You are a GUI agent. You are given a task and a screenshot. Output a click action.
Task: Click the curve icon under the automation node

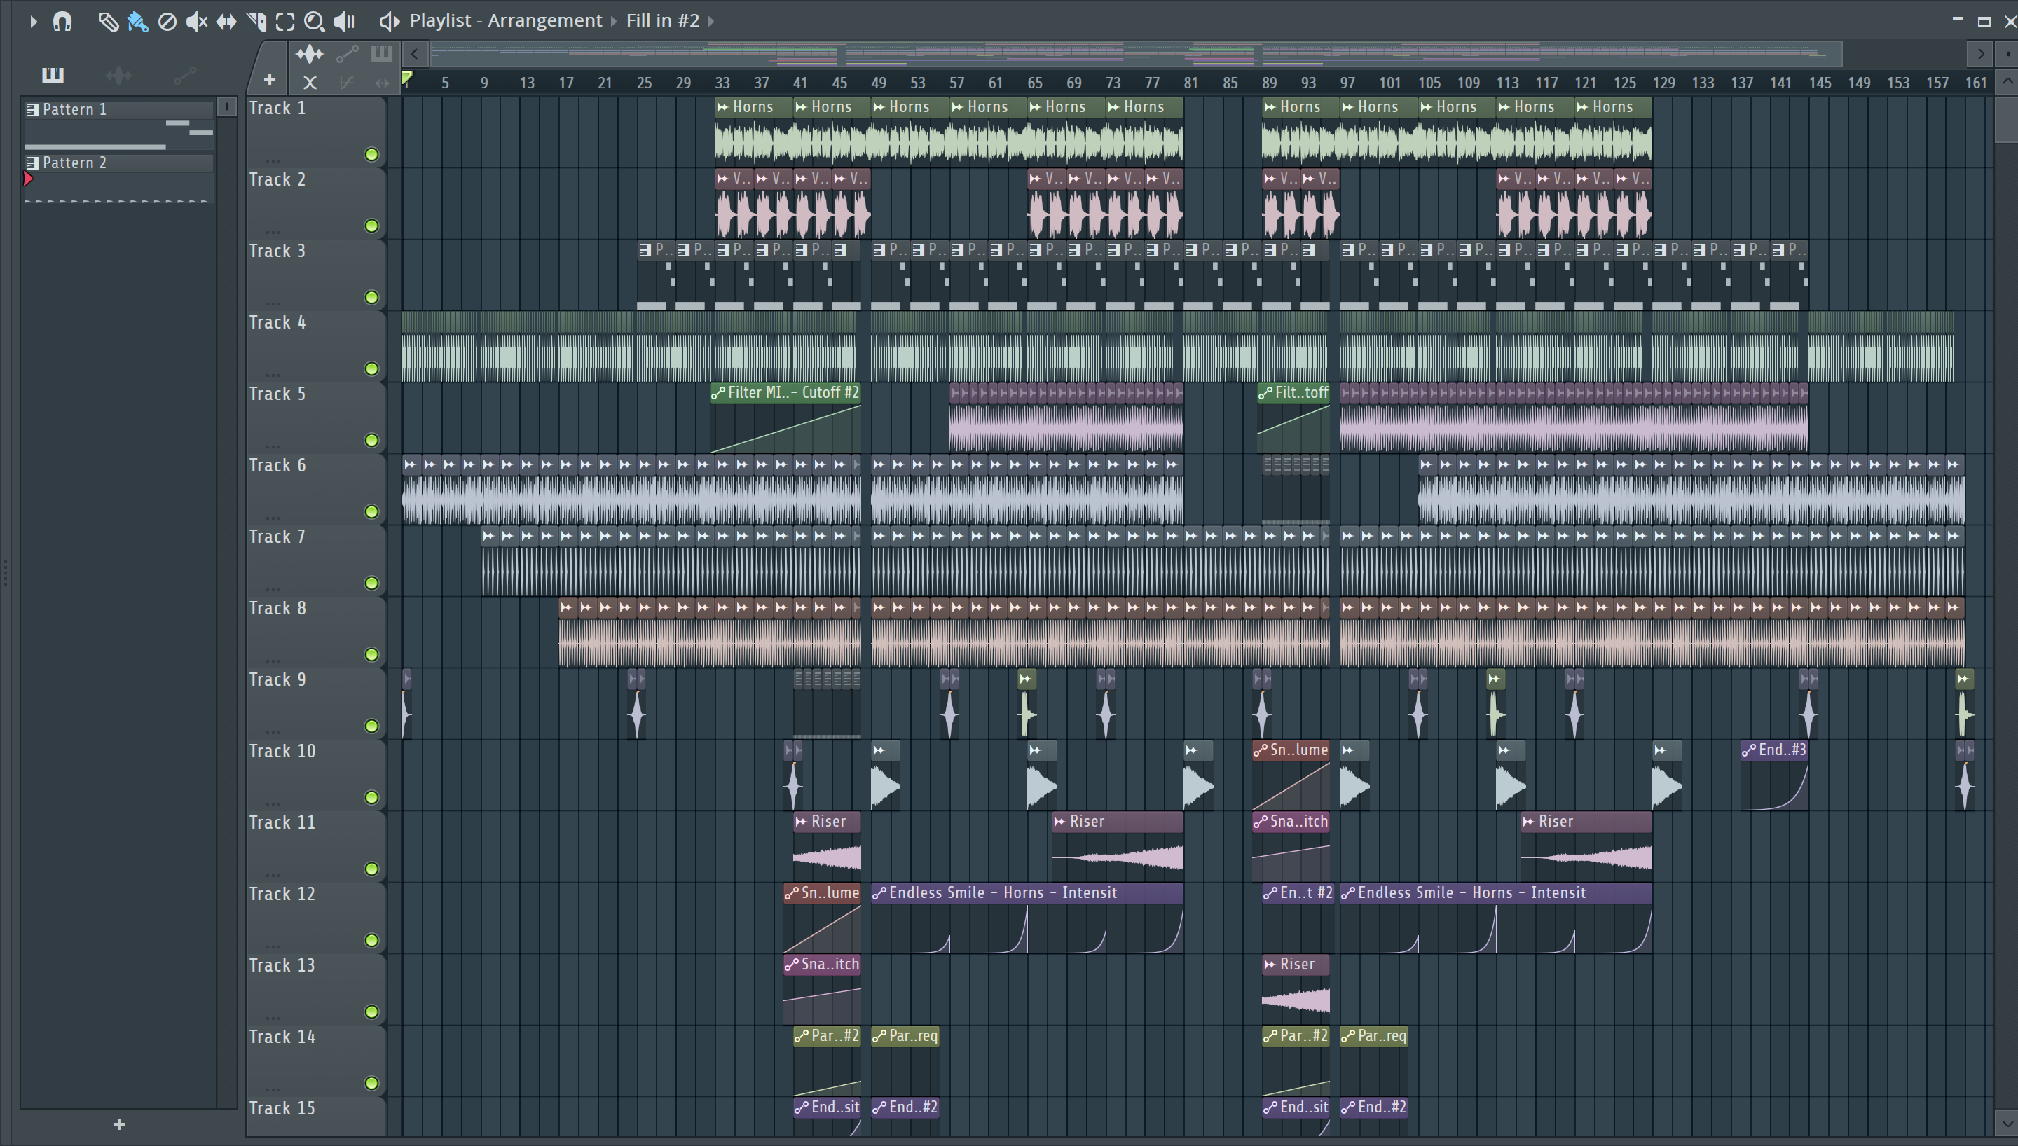(346, 82)
